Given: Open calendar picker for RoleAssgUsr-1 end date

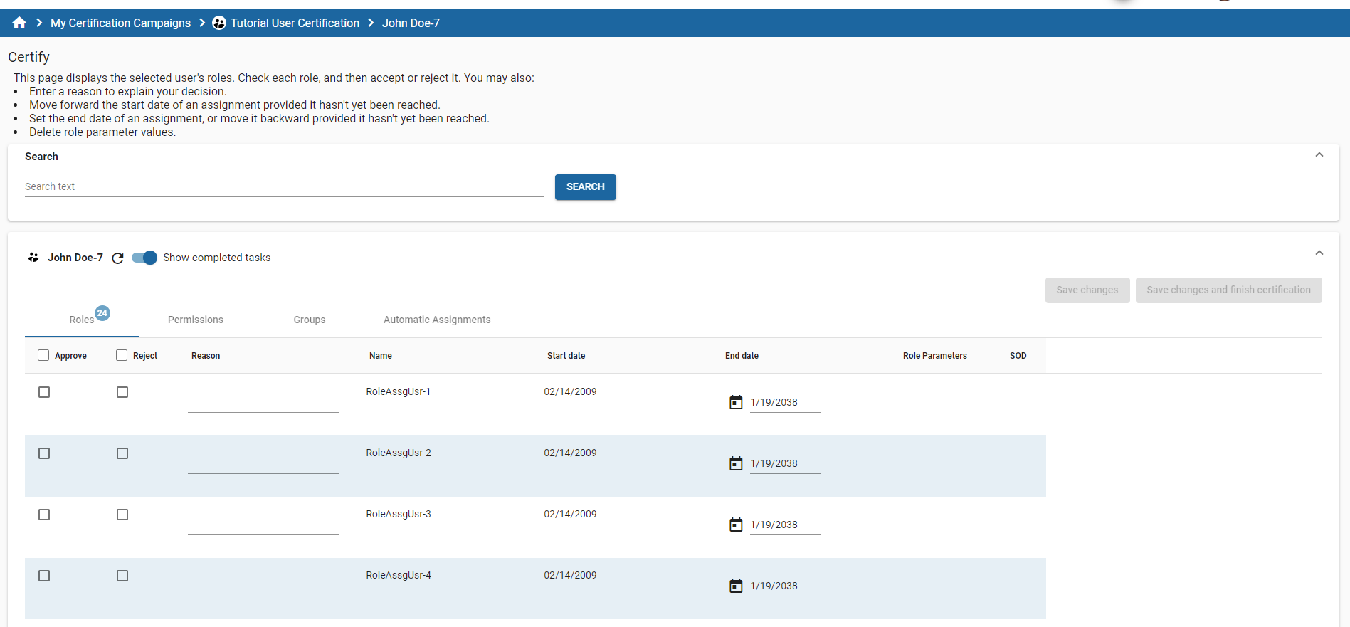Looking at the screenshot, I should pos(736,403).
